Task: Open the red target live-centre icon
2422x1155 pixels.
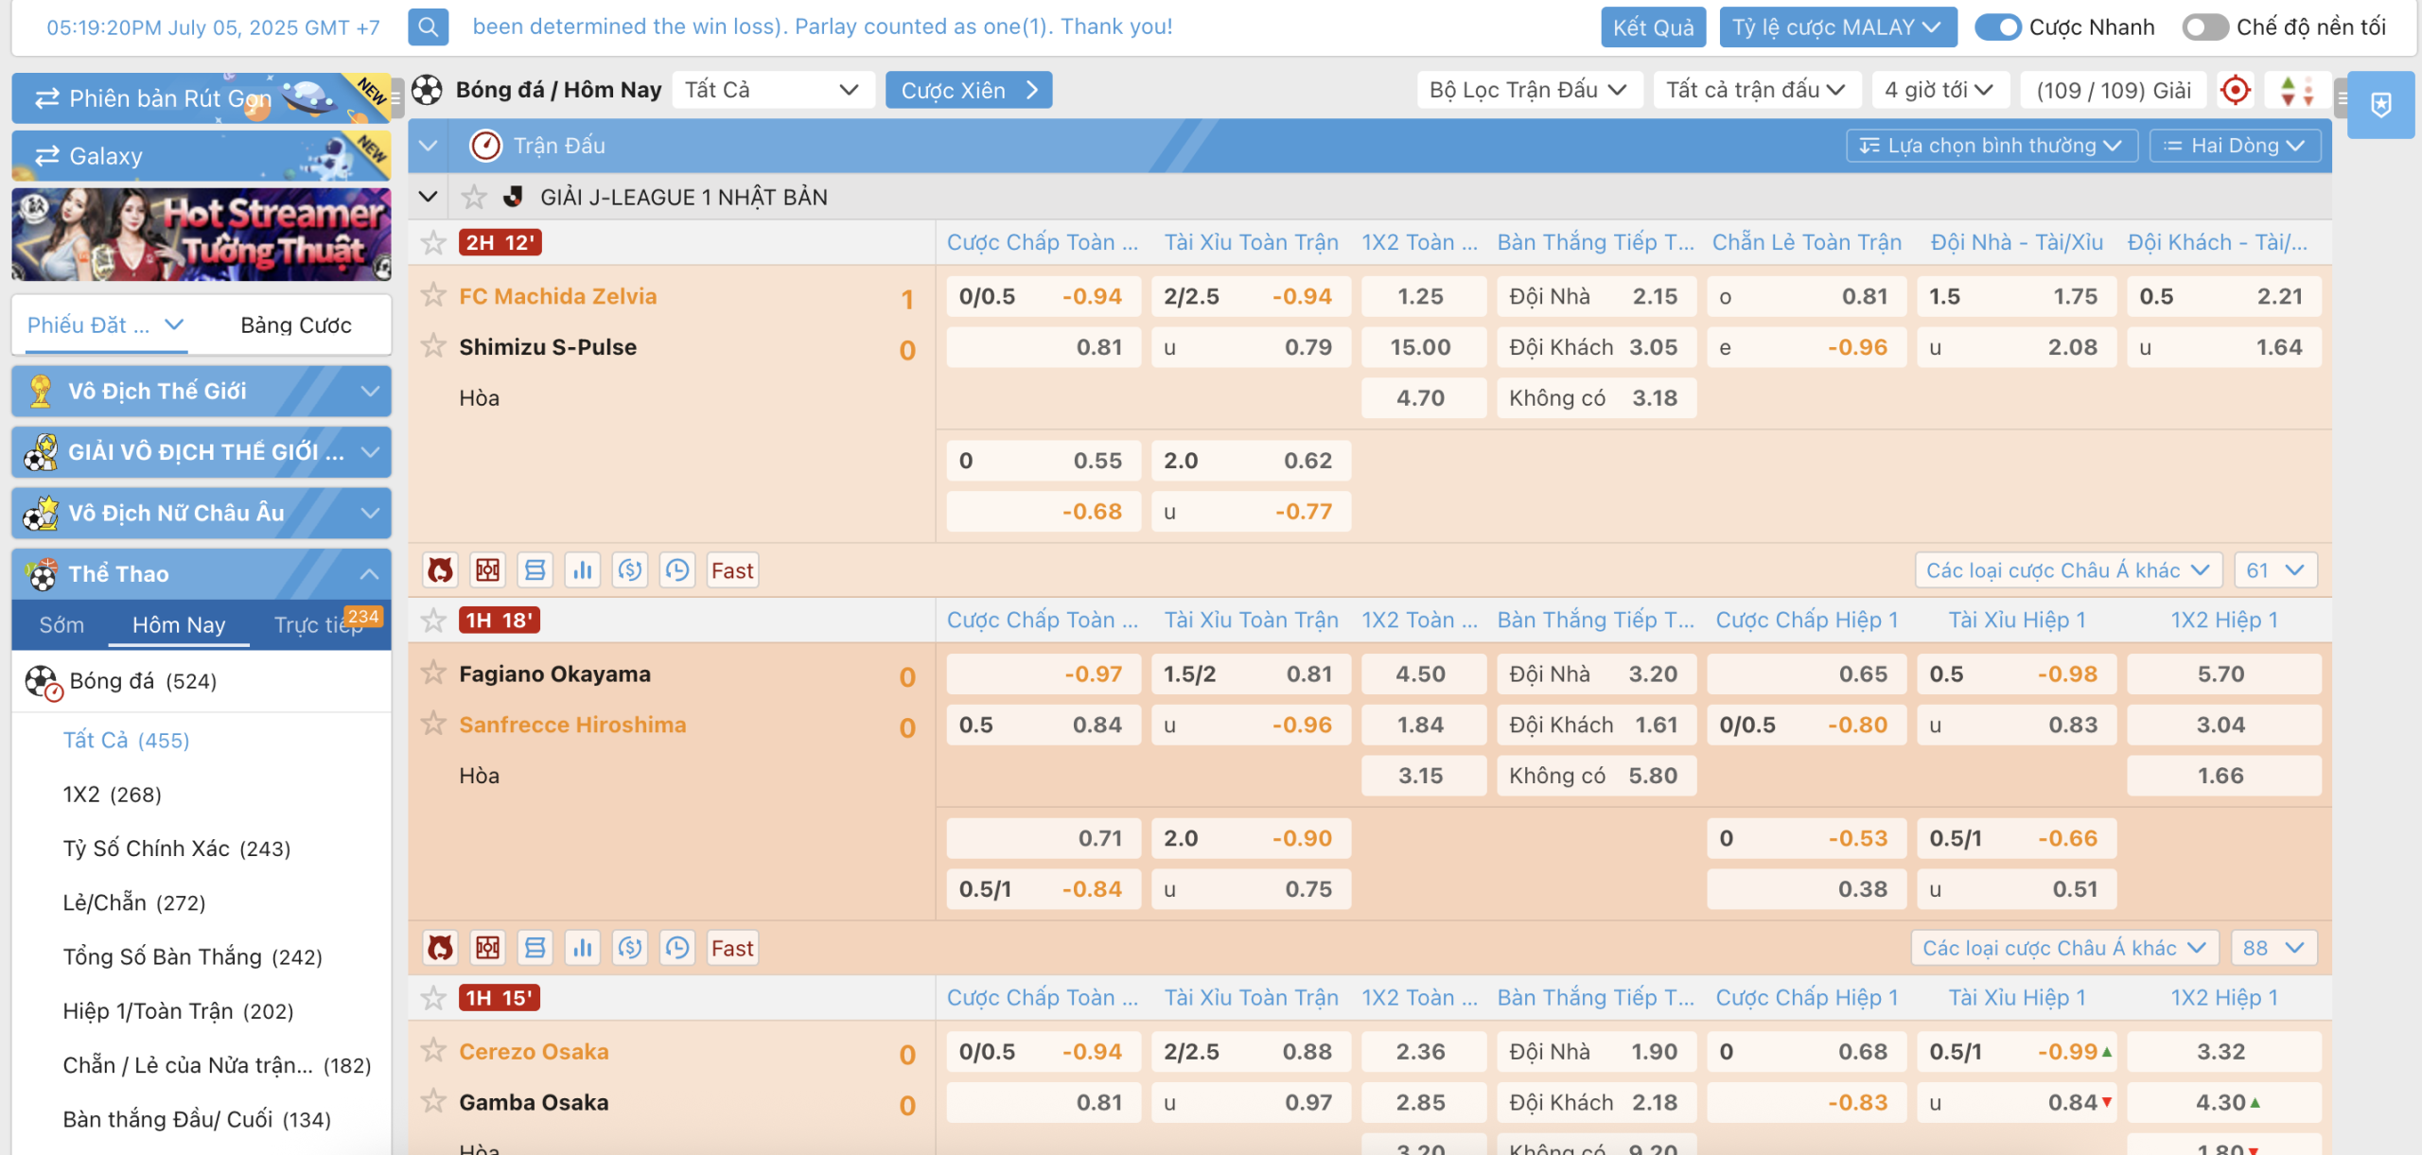Action: [x=2235, y=90]
